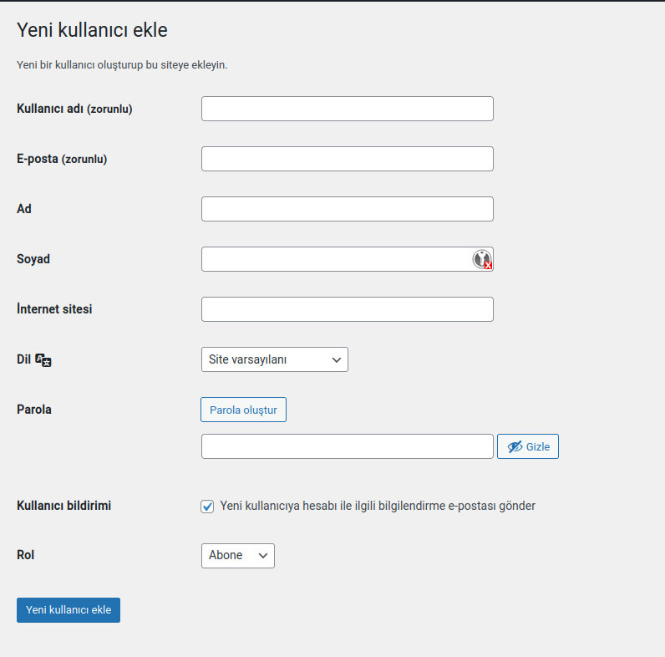Image resolution: width=665 pixels, height=657 pixels.
Task: Focus the Kullanıcı adı text field
Action: coord(347,109)
